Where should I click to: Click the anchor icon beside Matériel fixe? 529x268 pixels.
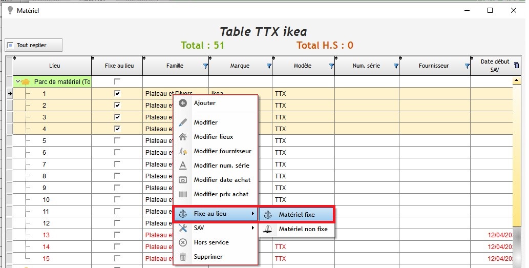268,214
